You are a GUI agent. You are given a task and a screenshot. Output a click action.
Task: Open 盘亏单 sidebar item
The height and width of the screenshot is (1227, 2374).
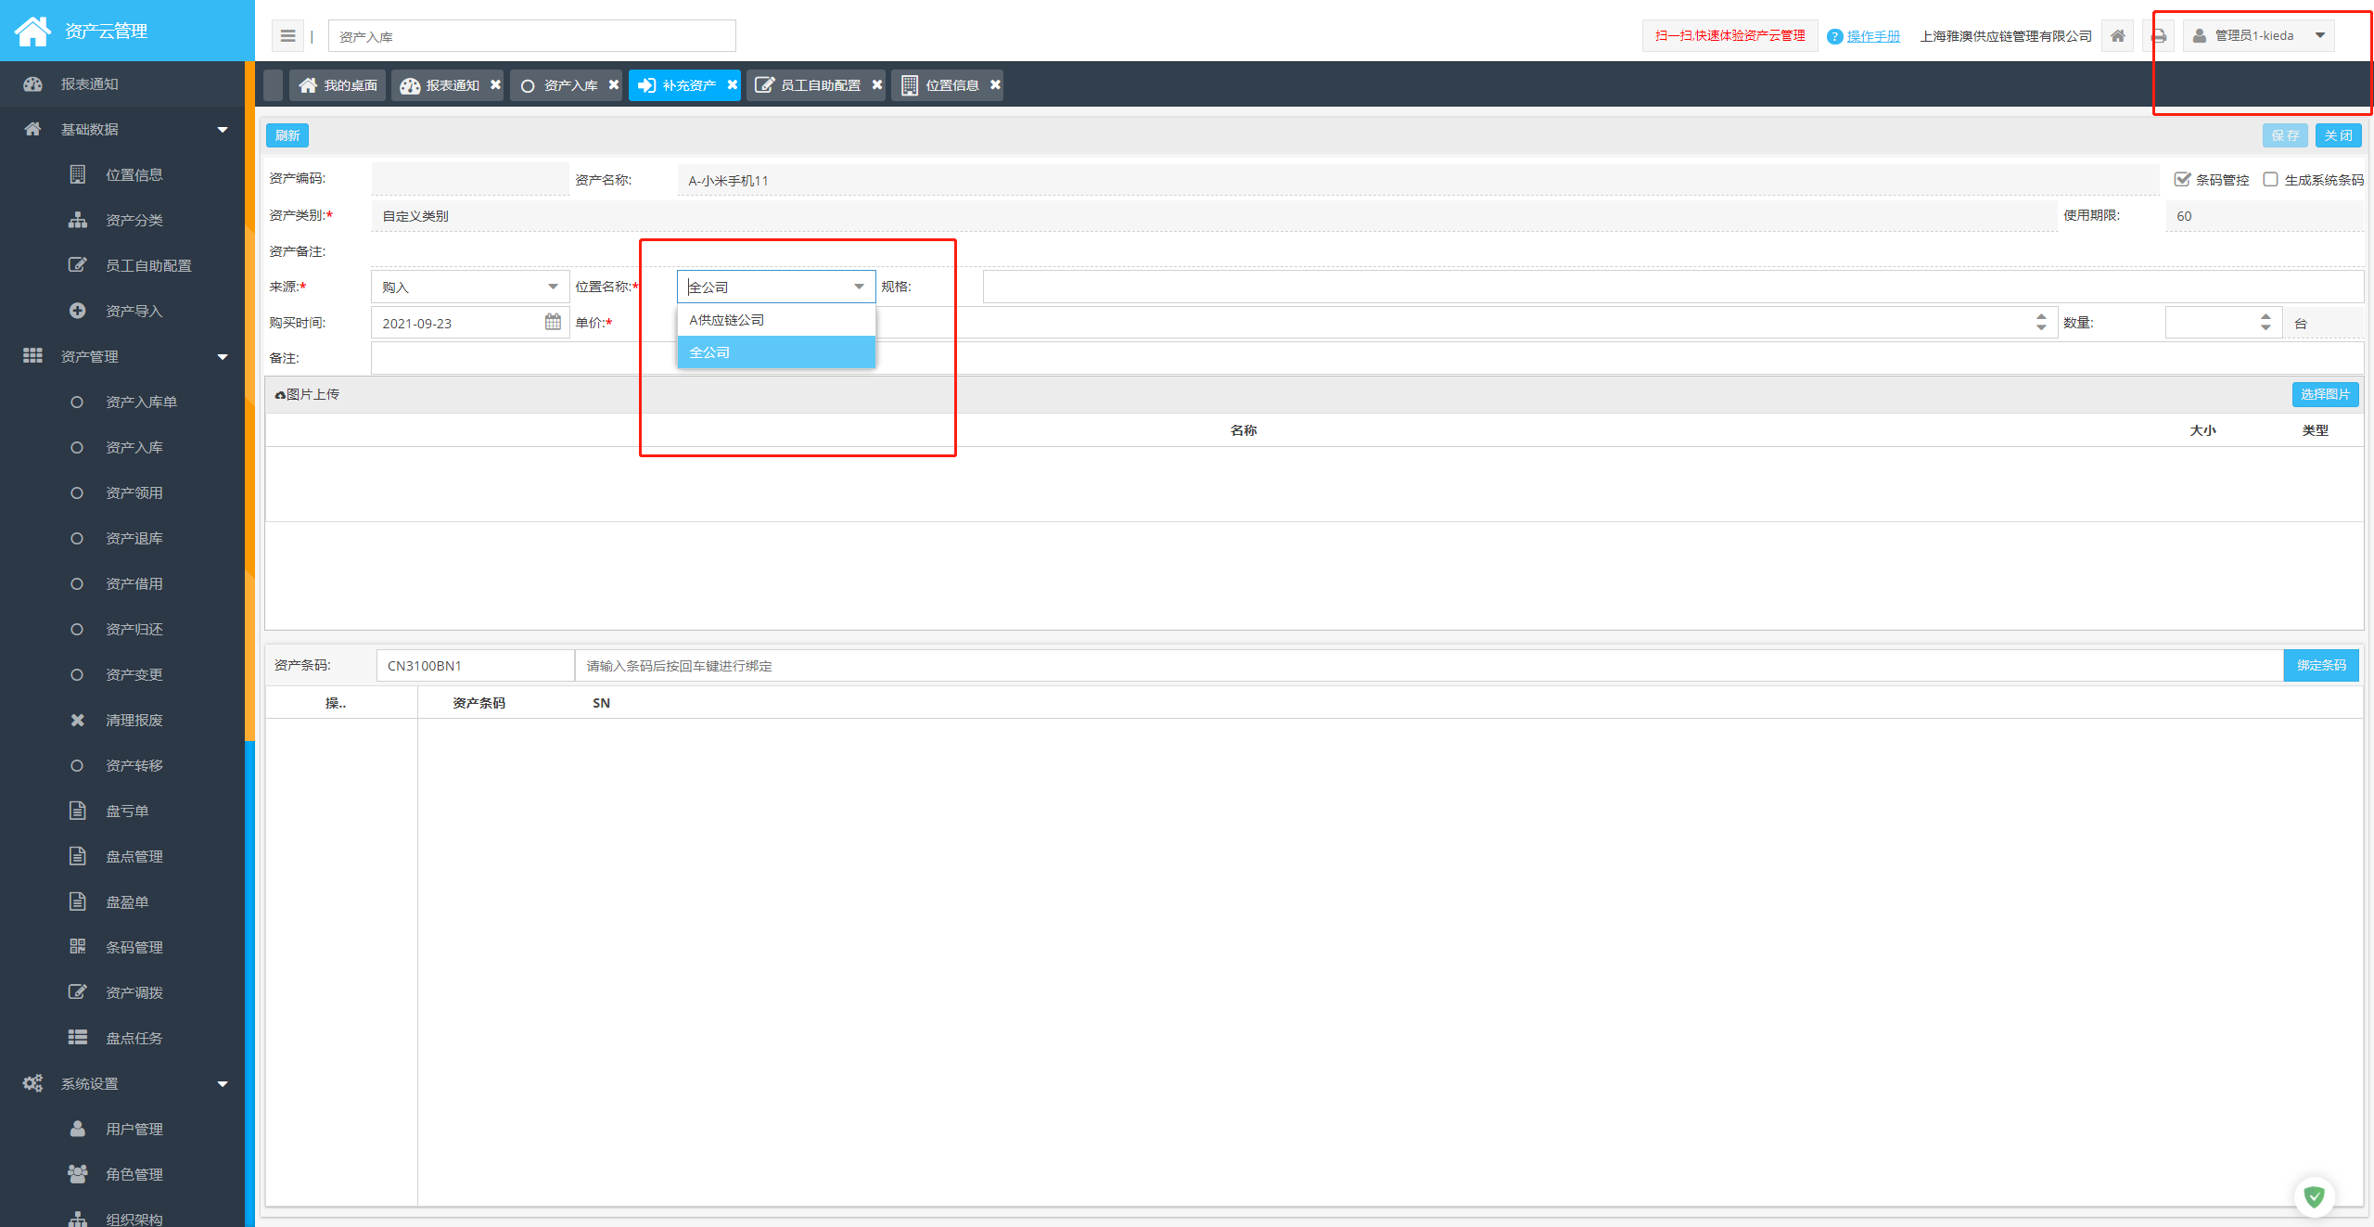tap(121, 811)
